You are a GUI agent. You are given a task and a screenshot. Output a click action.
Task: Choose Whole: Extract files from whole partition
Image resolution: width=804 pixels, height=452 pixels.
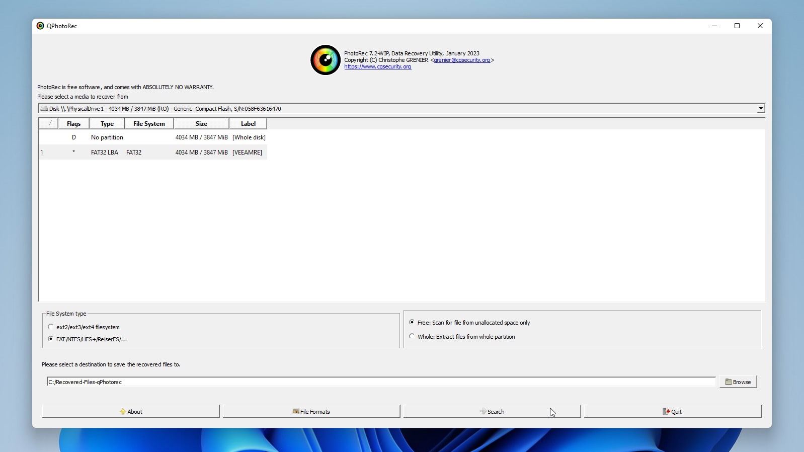[x=412, y=337]
